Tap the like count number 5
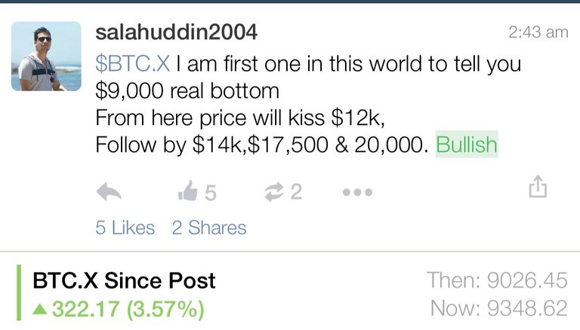 [x=211, y=193]
